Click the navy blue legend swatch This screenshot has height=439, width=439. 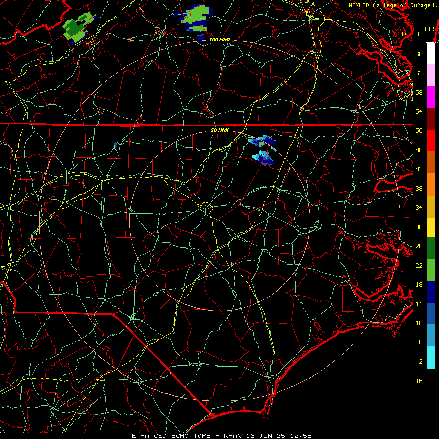point(431,292)
